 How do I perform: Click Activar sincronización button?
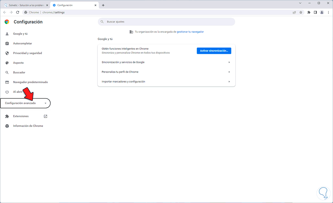click(214, 51)
